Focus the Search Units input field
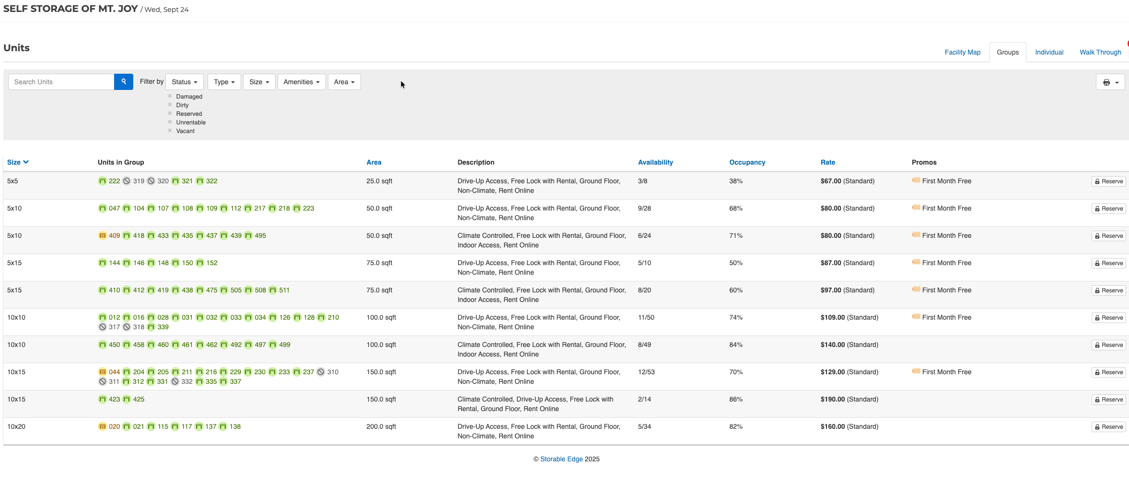The width and height of the screenshot is (1129, 480). click(61, 82)
